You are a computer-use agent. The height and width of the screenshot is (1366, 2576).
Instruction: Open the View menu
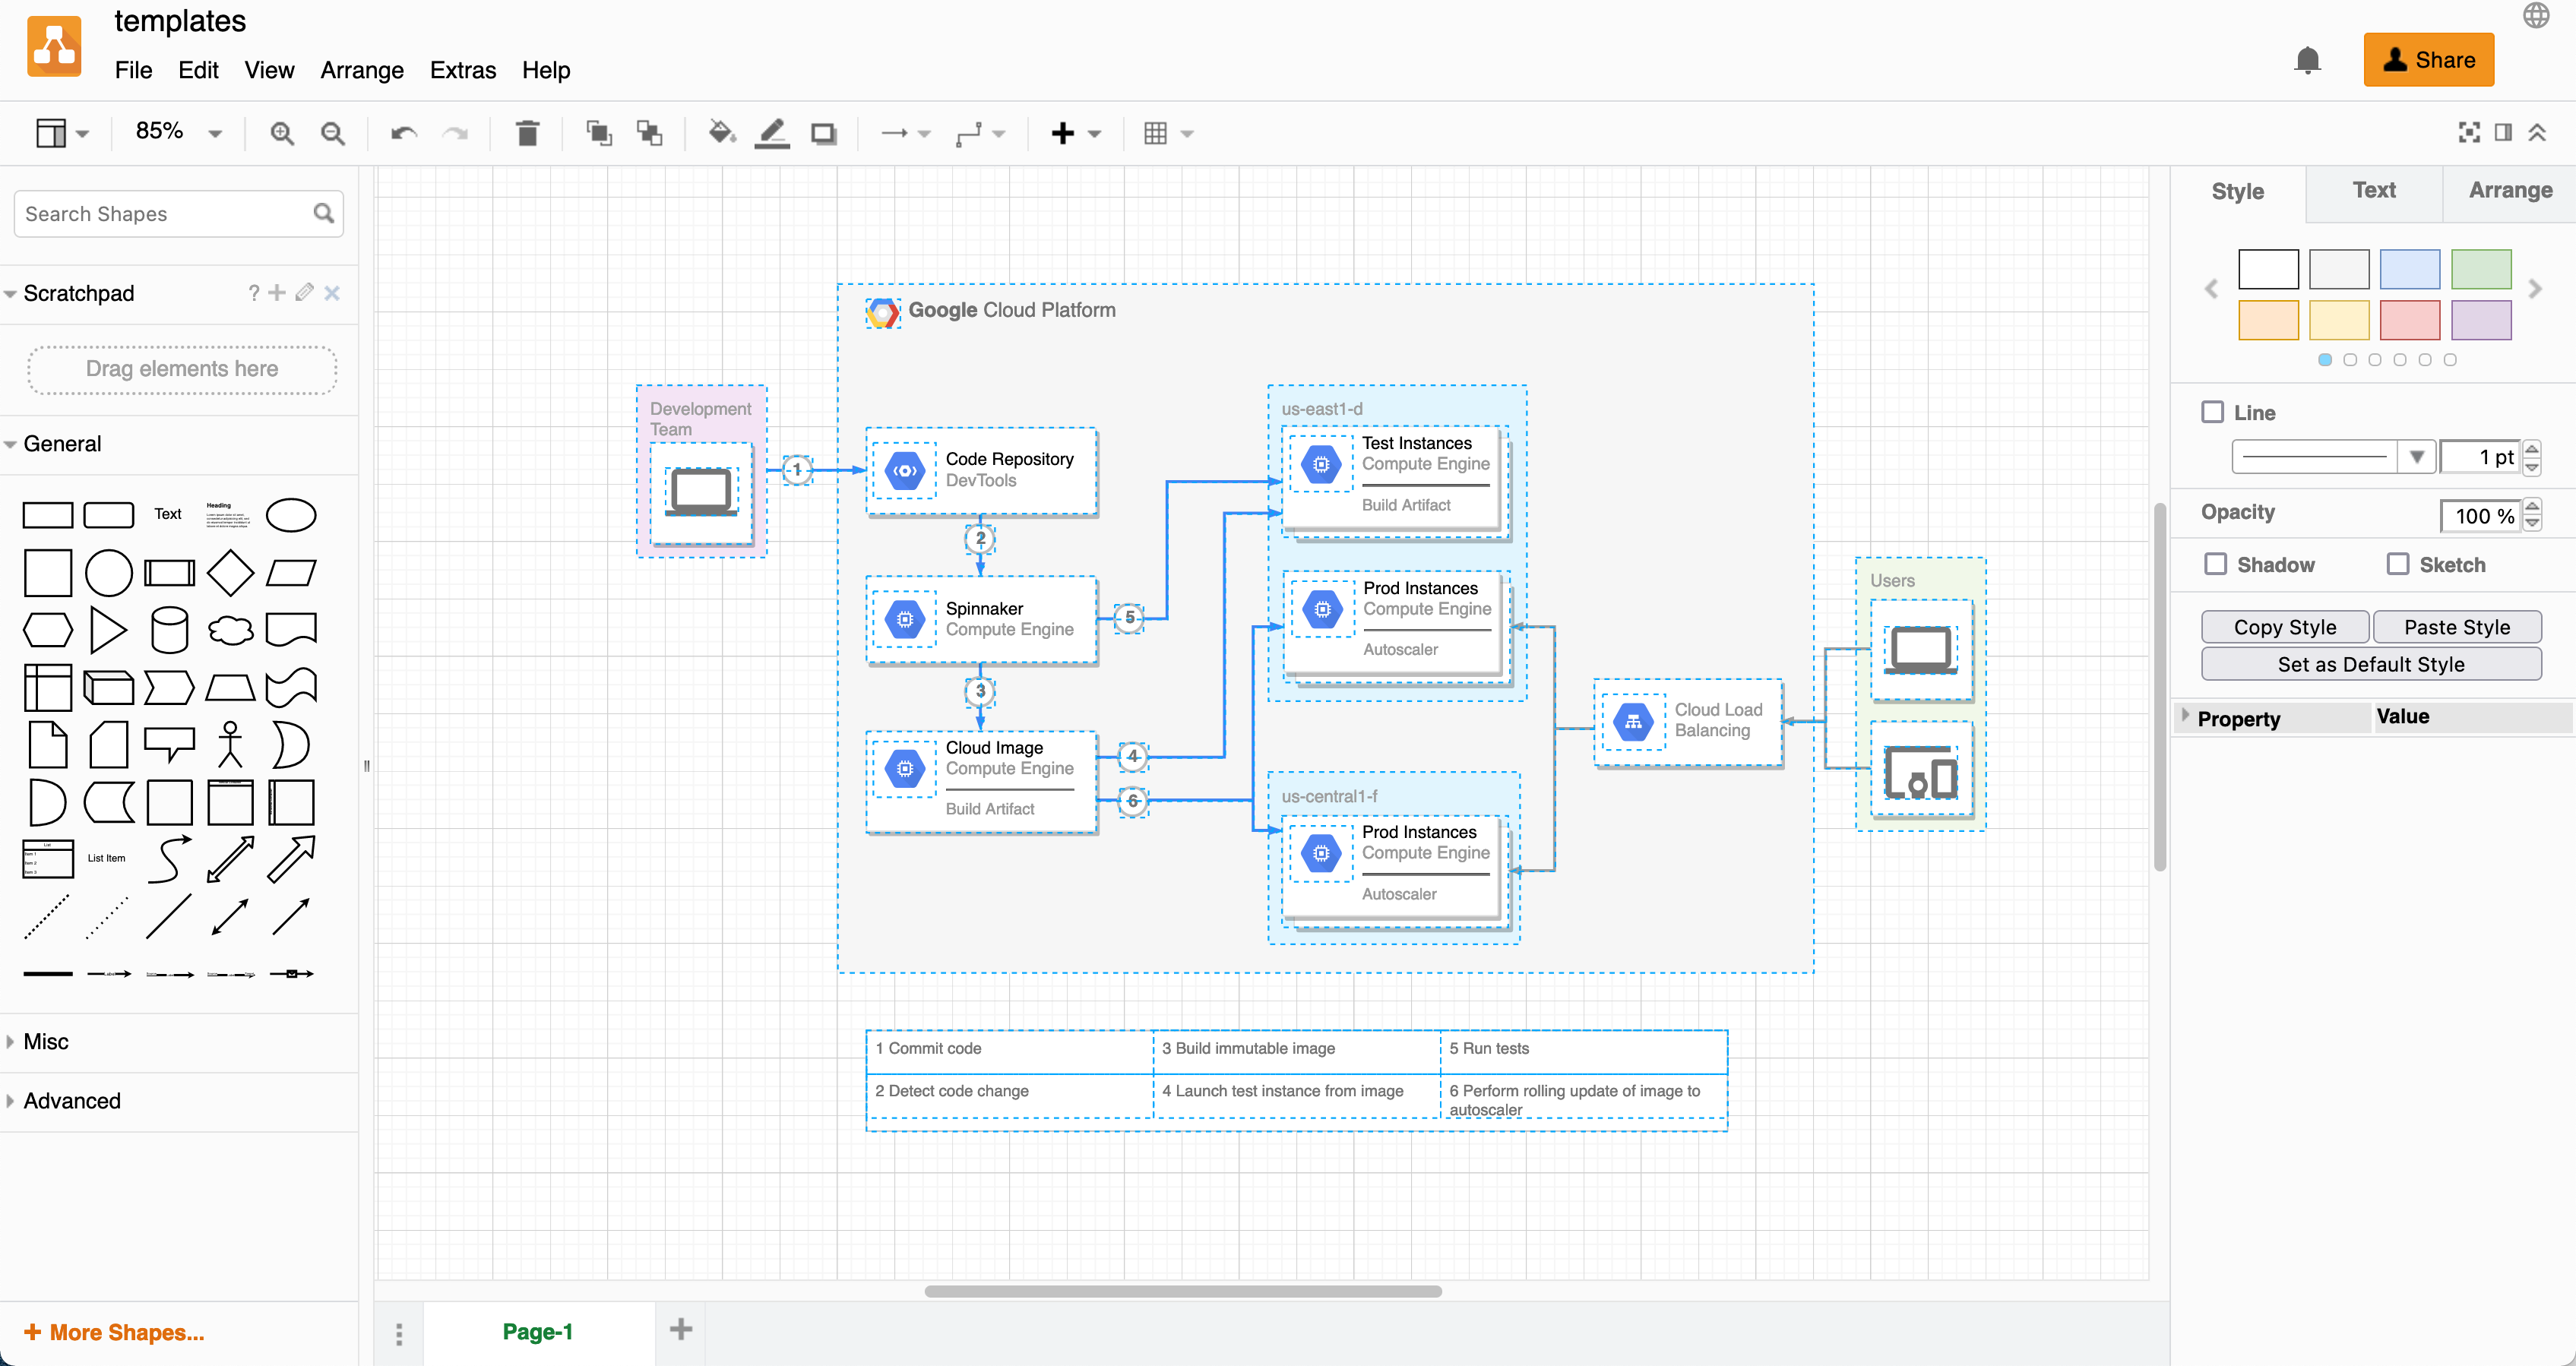click(x=267, y=70)
